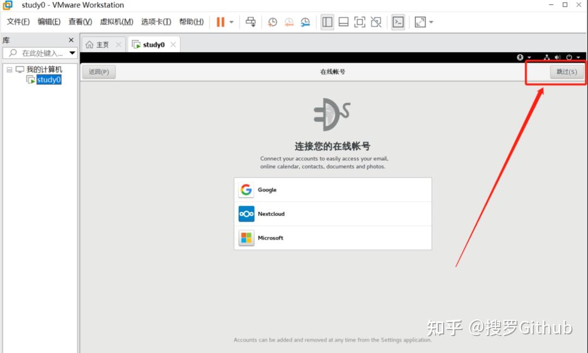
Task: Send Ctrl+Alt+Del to the VM
Action: [x=250, y=22]
